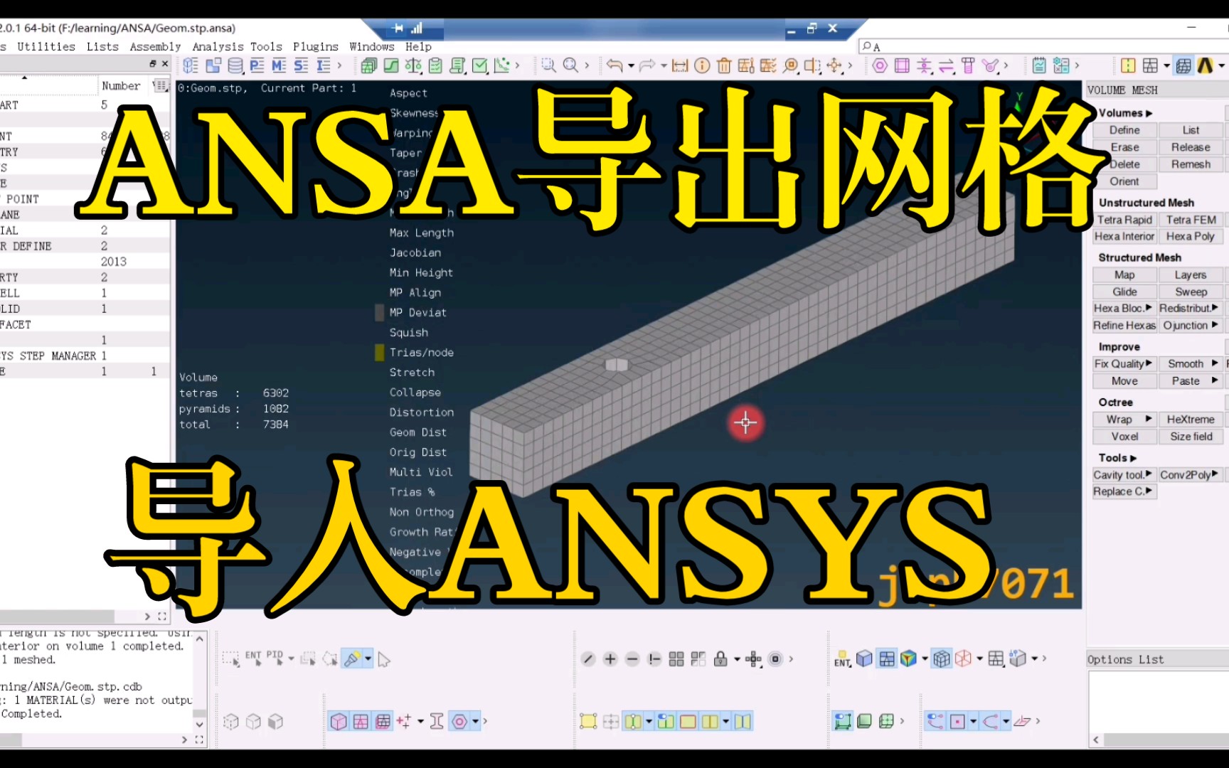Click the minus circle icon
Viewport: 1229px width, 768px height.
(x=632, y=659)
